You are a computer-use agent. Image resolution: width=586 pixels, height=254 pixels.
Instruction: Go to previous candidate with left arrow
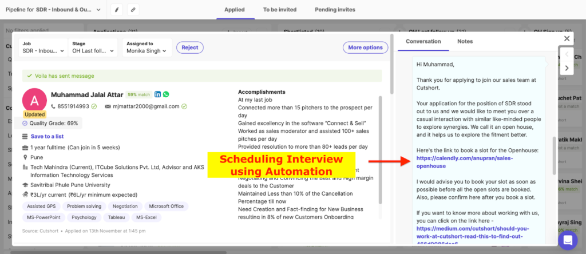(567, 54)
